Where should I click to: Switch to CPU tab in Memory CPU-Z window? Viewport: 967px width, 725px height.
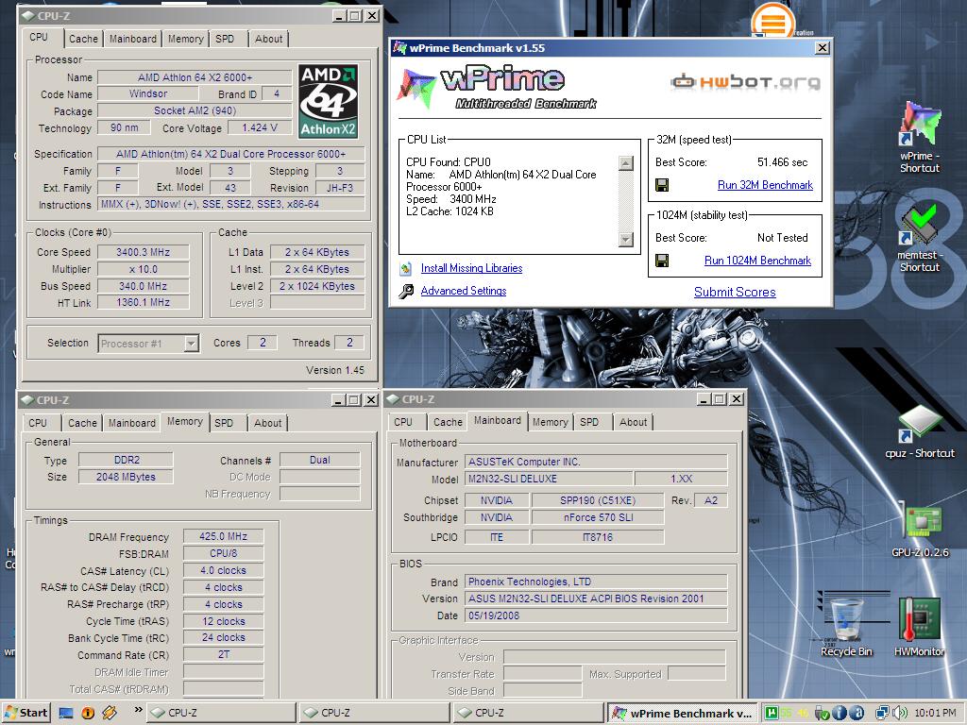click(38, 423)
